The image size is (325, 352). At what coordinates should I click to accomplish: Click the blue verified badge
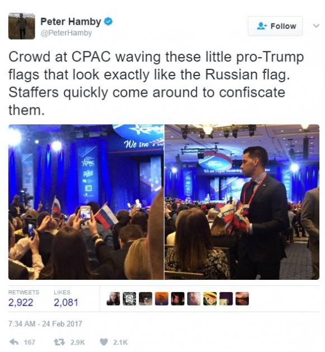point(108,22)
